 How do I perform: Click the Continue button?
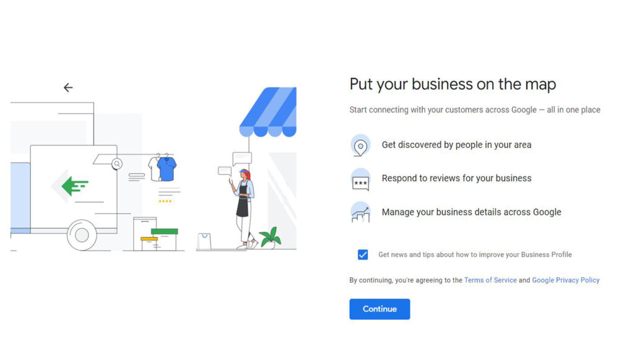[x=380, y=309]
